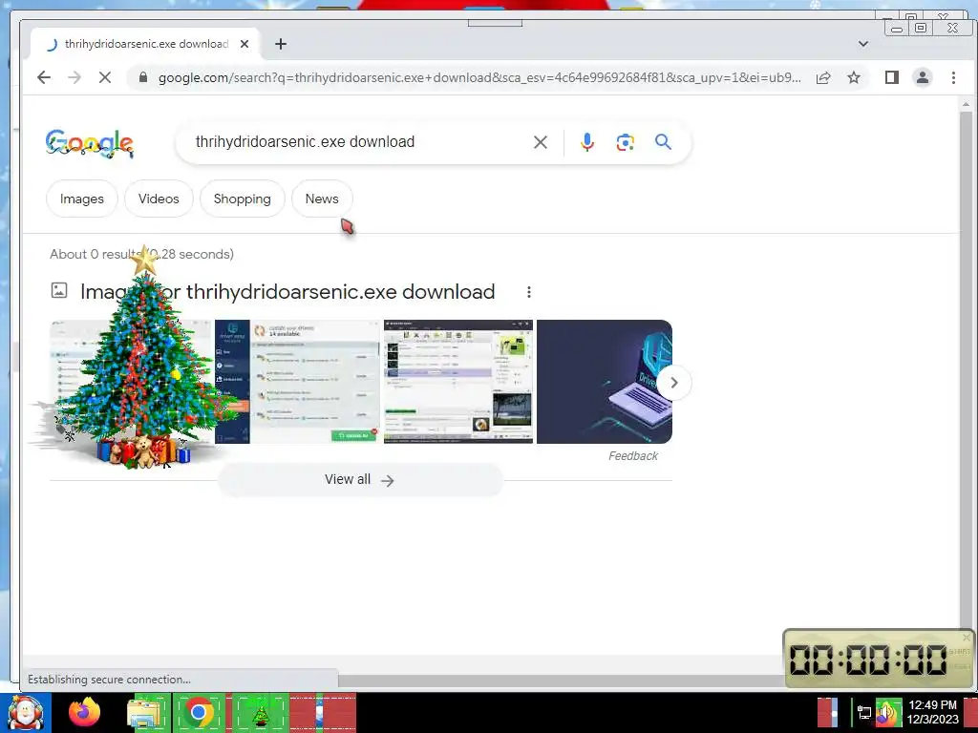
Task: Clear the Google search box
Action: pyautogui.click(x=541, y=142)
